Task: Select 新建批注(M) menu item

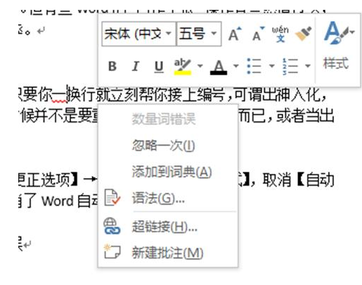Action: point(168,253)
